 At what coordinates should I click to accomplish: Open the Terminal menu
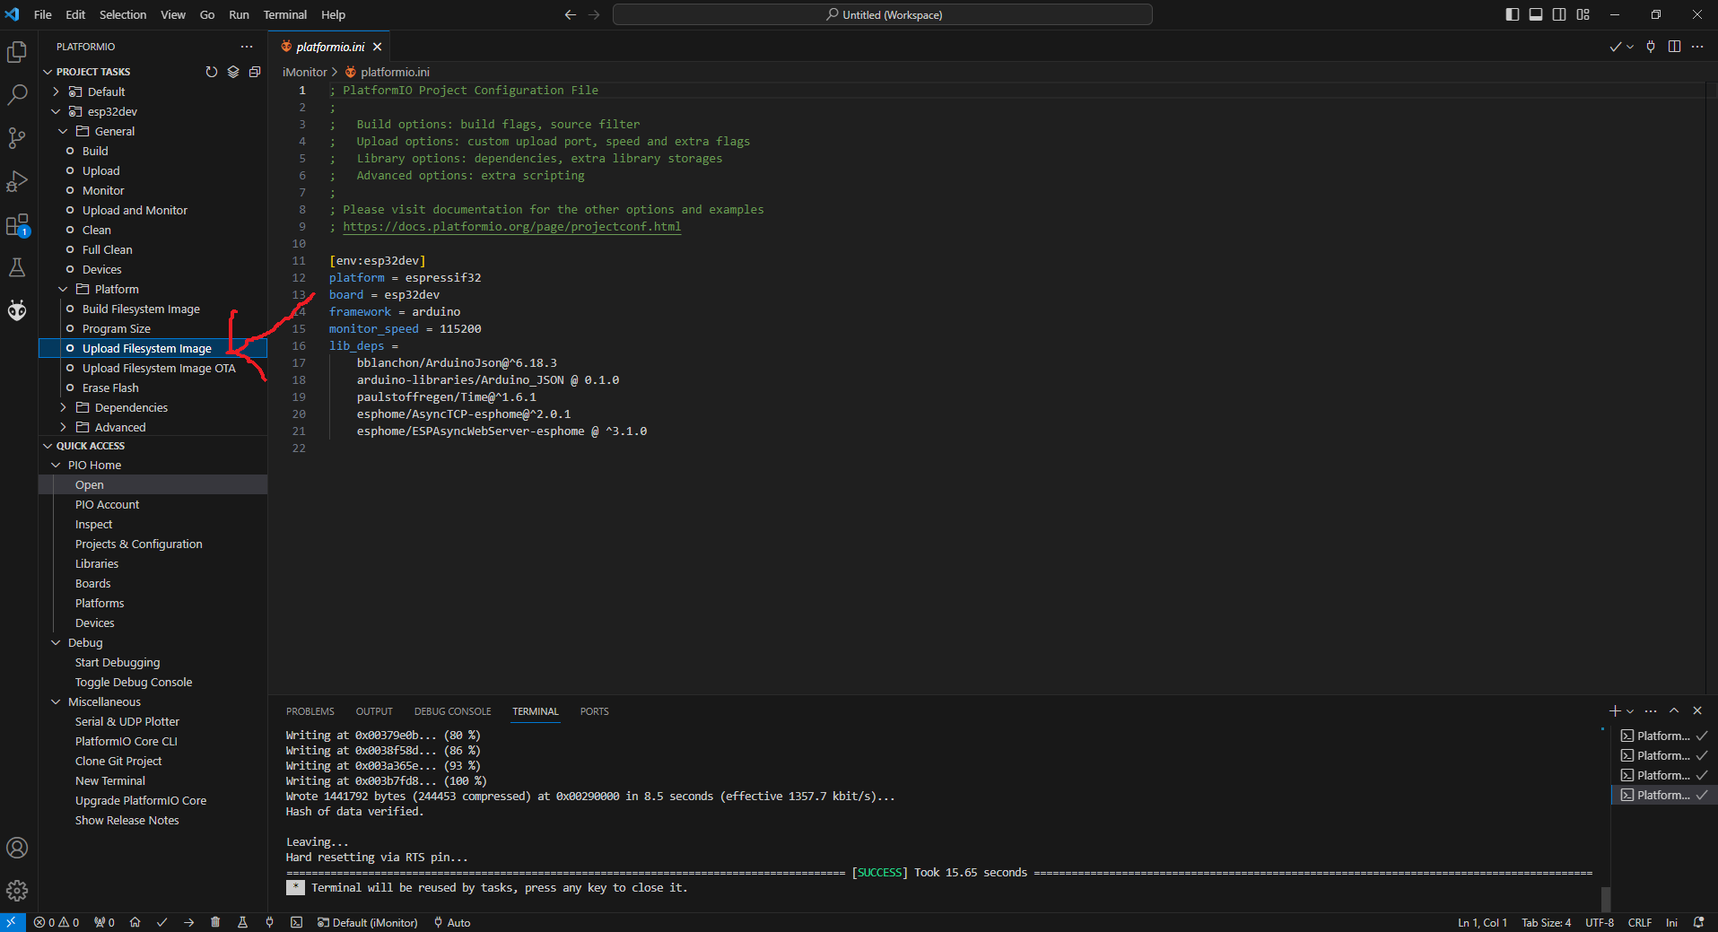pyautogui.click(x=284, y=14)
